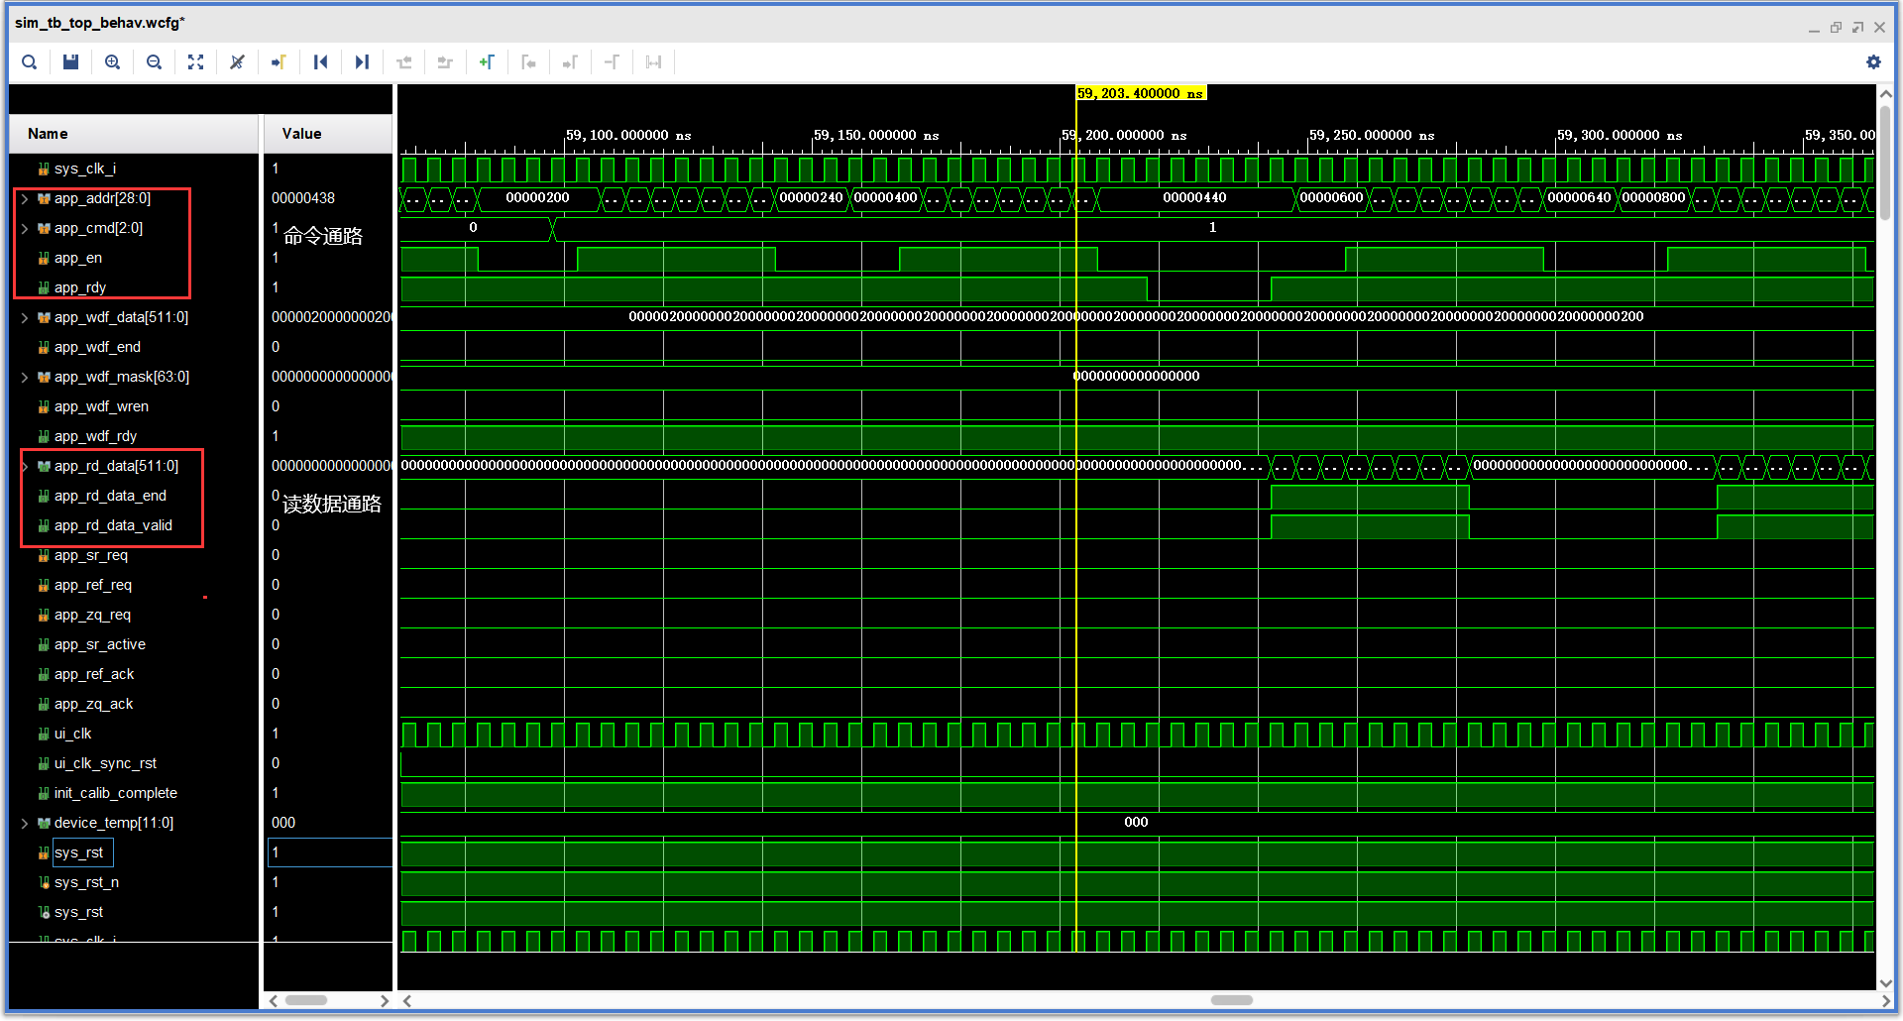
Task: Go to the last simulation time
Action: [362, 61]
